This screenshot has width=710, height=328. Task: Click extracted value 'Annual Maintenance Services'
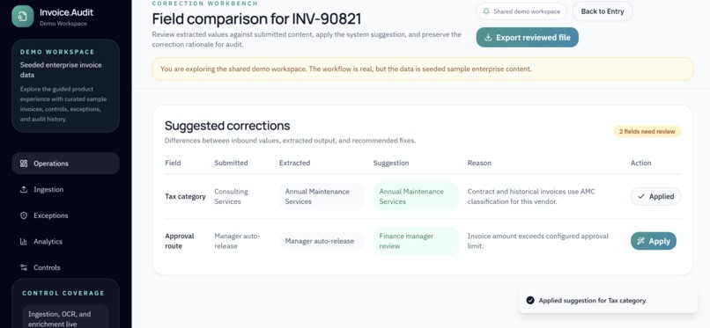pyautogui.click(x=322, y=196)
